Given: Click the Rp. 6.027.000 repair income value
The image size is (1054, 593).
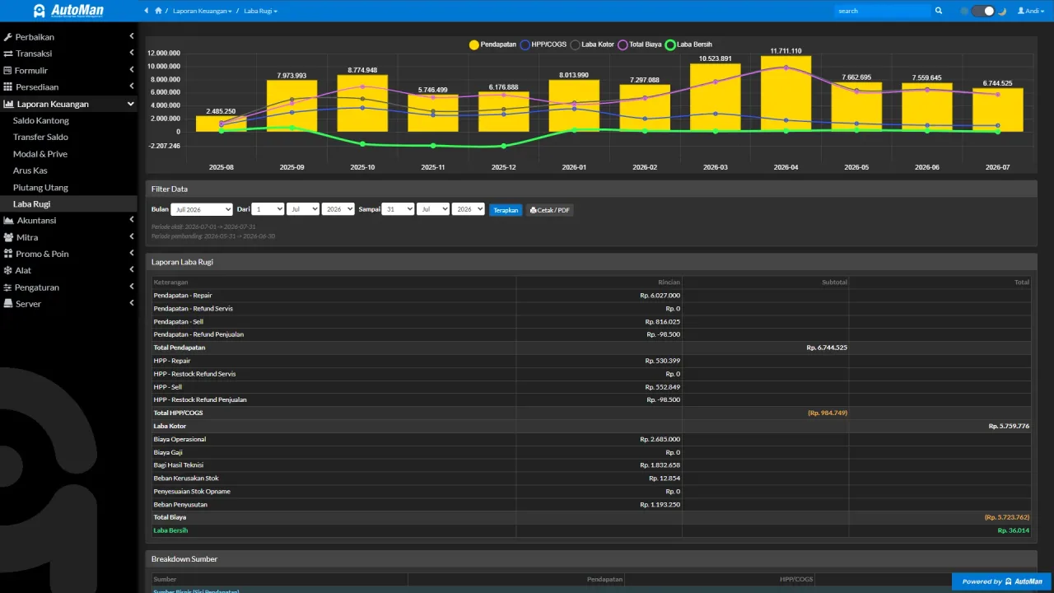Looking at the screenshot, I should tap(660, 295).
